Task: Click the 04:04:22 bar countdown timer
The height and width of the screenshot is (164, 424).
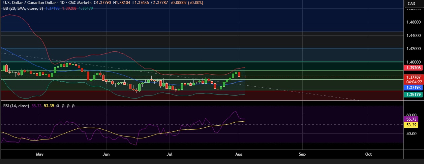Action: click(414, 82)
